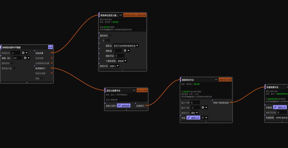Add a 响应 entry with plus icon
Image resolution: width=288 pixels, height=148 pixels.
pos(42,78)
